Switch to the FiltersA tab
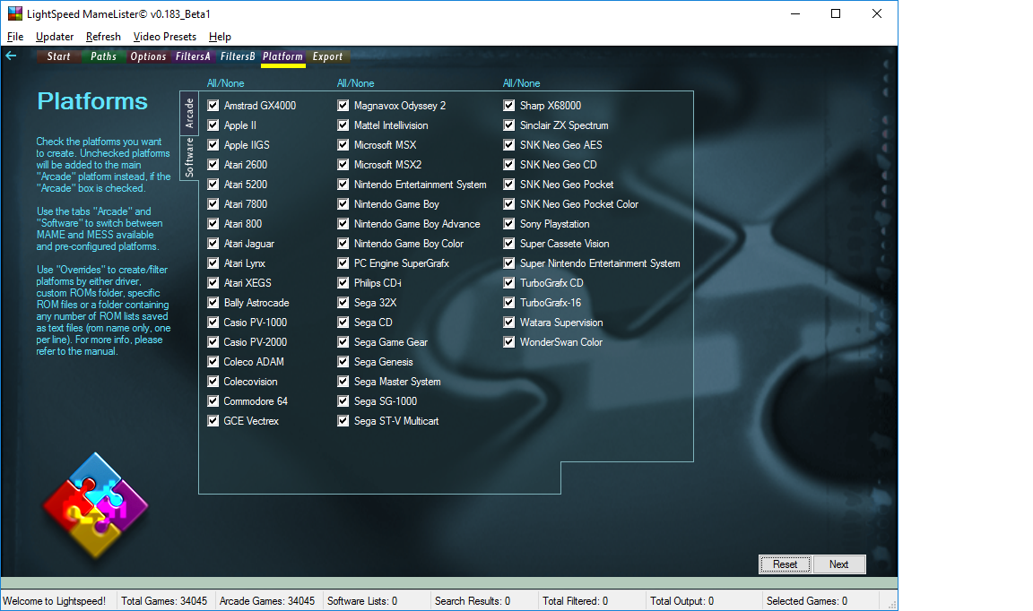This screenshot has height=611, width=1033. pyautogui.click(x=193, y=56)
